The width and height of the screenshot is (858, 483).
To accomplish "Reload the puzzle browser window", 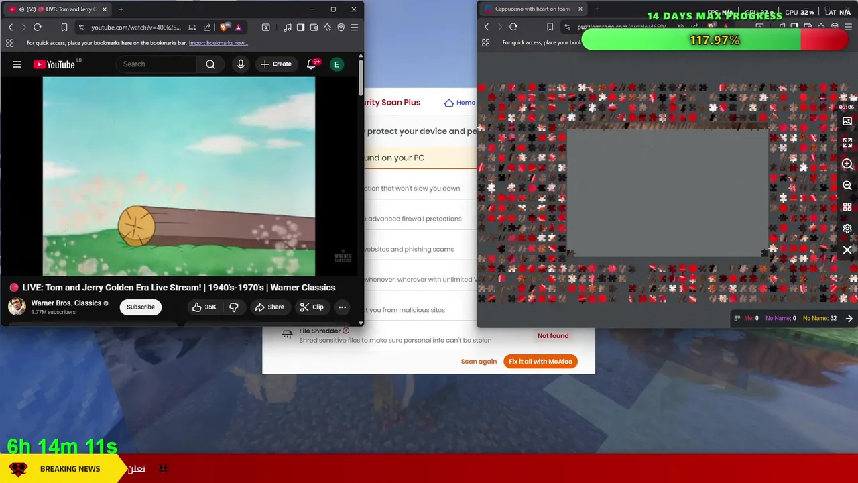I will (x=513, y=27).
